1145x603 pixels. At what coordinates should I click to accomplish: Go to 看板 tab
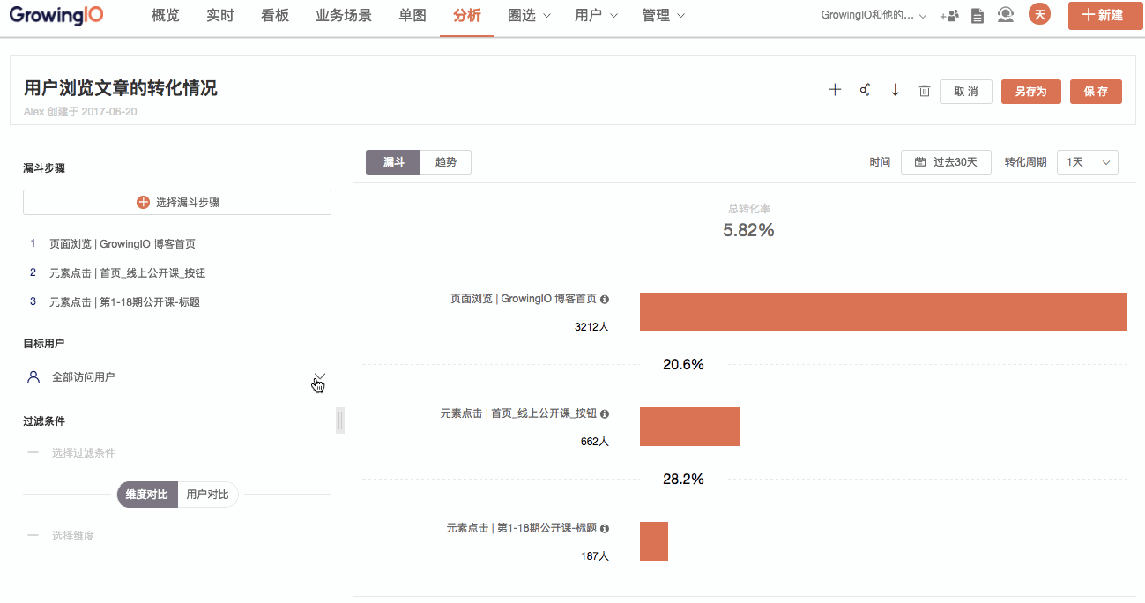275,16
